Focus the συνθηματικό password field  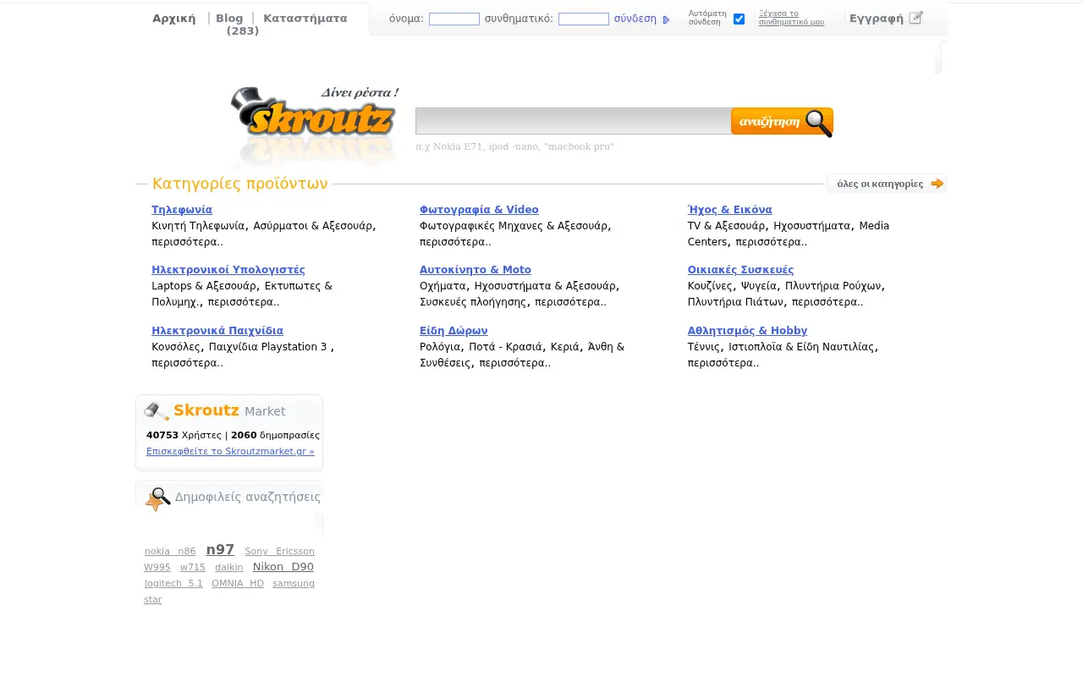tap(584, 19)
